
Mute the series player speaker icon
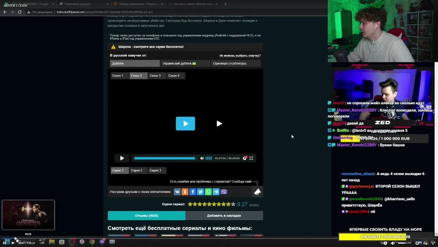[x=202, y=158]
